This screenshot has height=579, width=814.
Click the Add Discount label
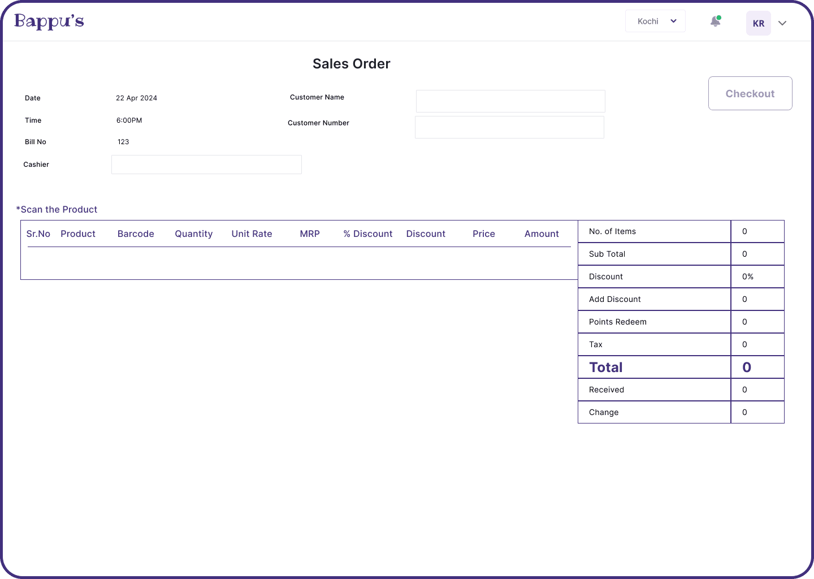click(615, 299)
